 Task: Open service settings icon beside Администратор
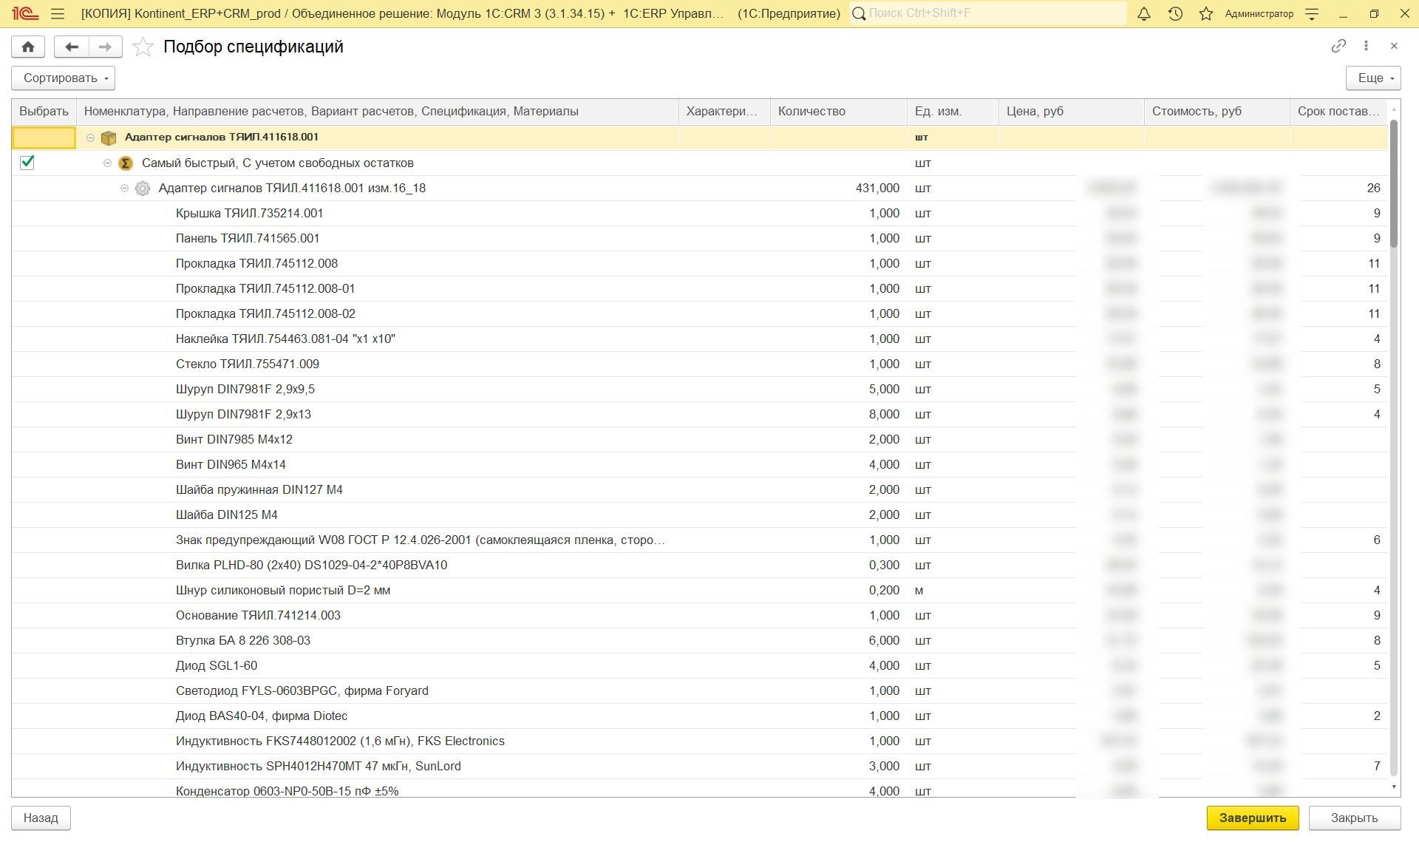point(1312,13)
